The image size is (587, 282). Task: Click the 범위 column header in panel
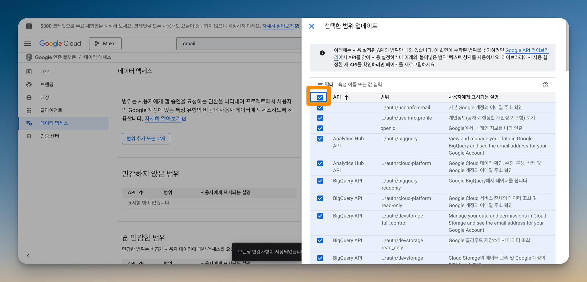[x=385, y=97]
